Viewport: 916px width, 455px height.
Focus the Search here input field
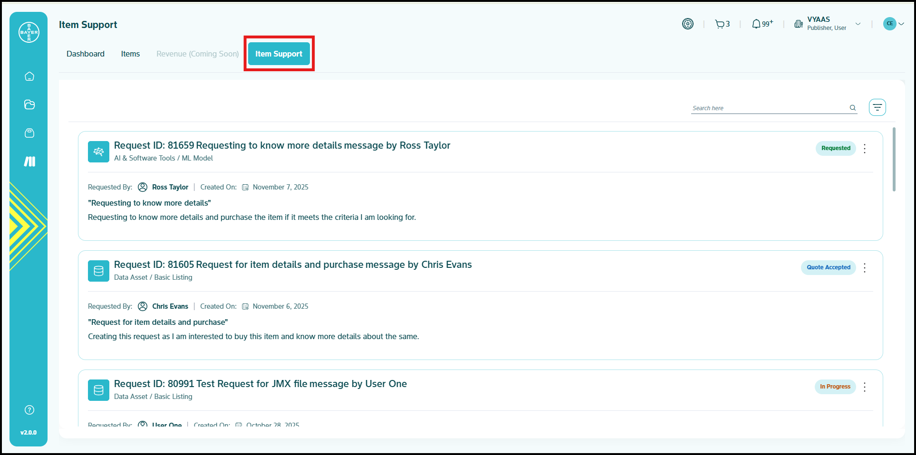pyautogui.click(x=769, y=108)
